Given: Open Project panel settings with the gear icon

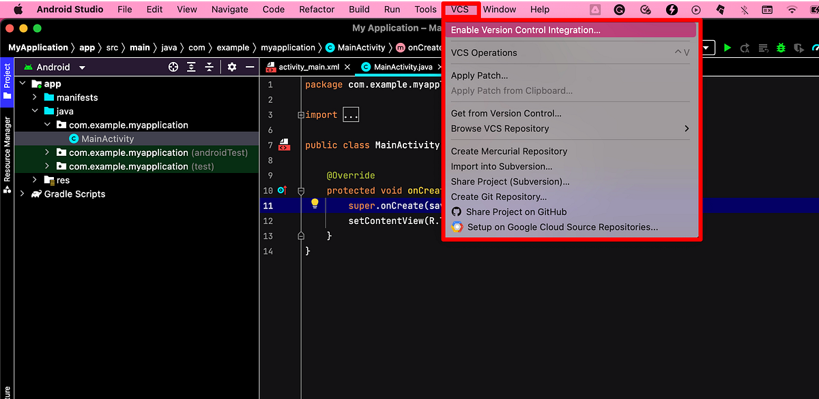Looking at the screenshot, I should tap(231, 67).
